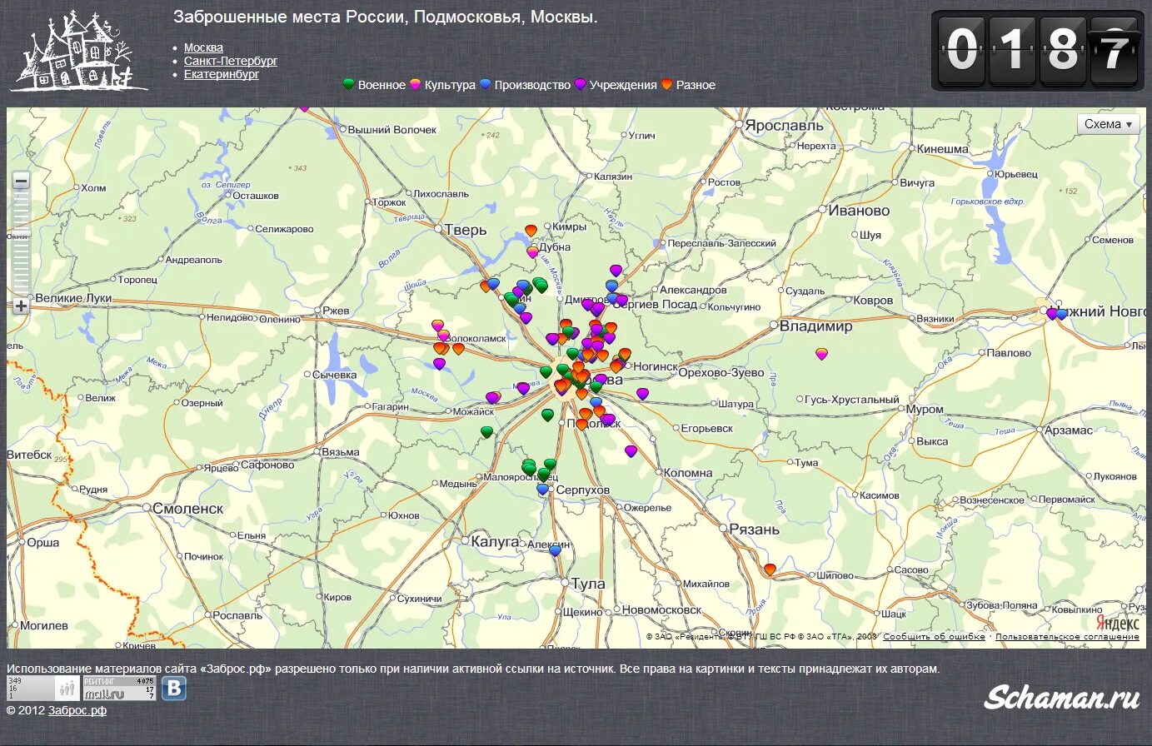Click the purple Учреждения legend marker

[x=581, y=84]
